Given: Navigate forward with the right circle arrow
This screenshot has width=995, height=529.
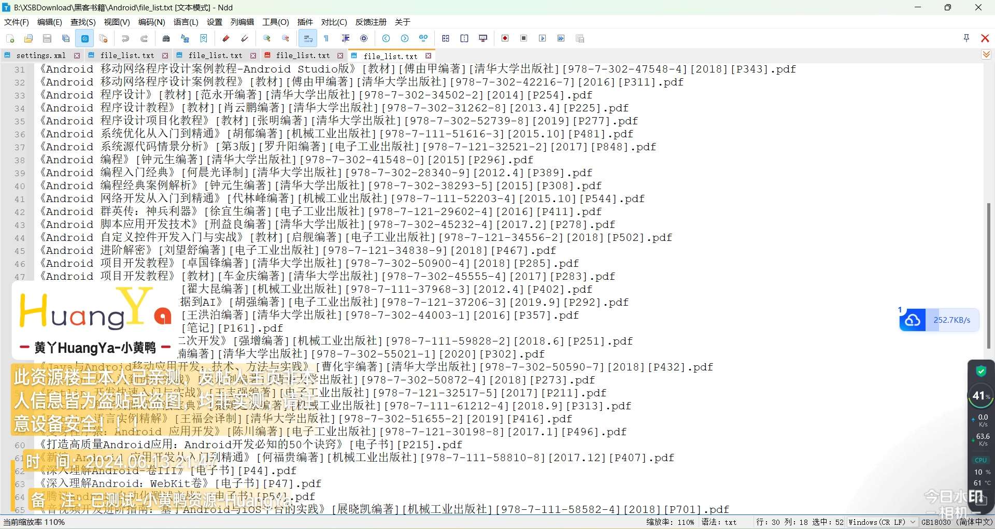Looking at the screenshot, I should pyautogui.click(x=405, y=38).
